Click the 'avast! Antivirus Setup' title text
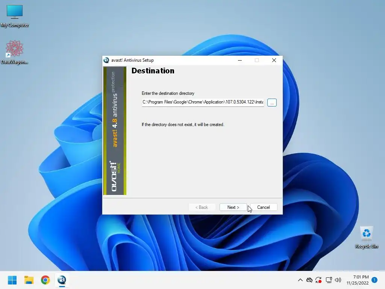Screen dimensions: 385x289 coord(132,60)
